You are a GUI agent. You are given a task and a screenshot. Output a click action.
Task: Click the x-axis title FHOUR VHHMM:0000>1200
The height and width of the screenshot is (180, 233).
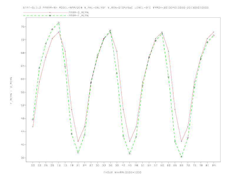122,172
